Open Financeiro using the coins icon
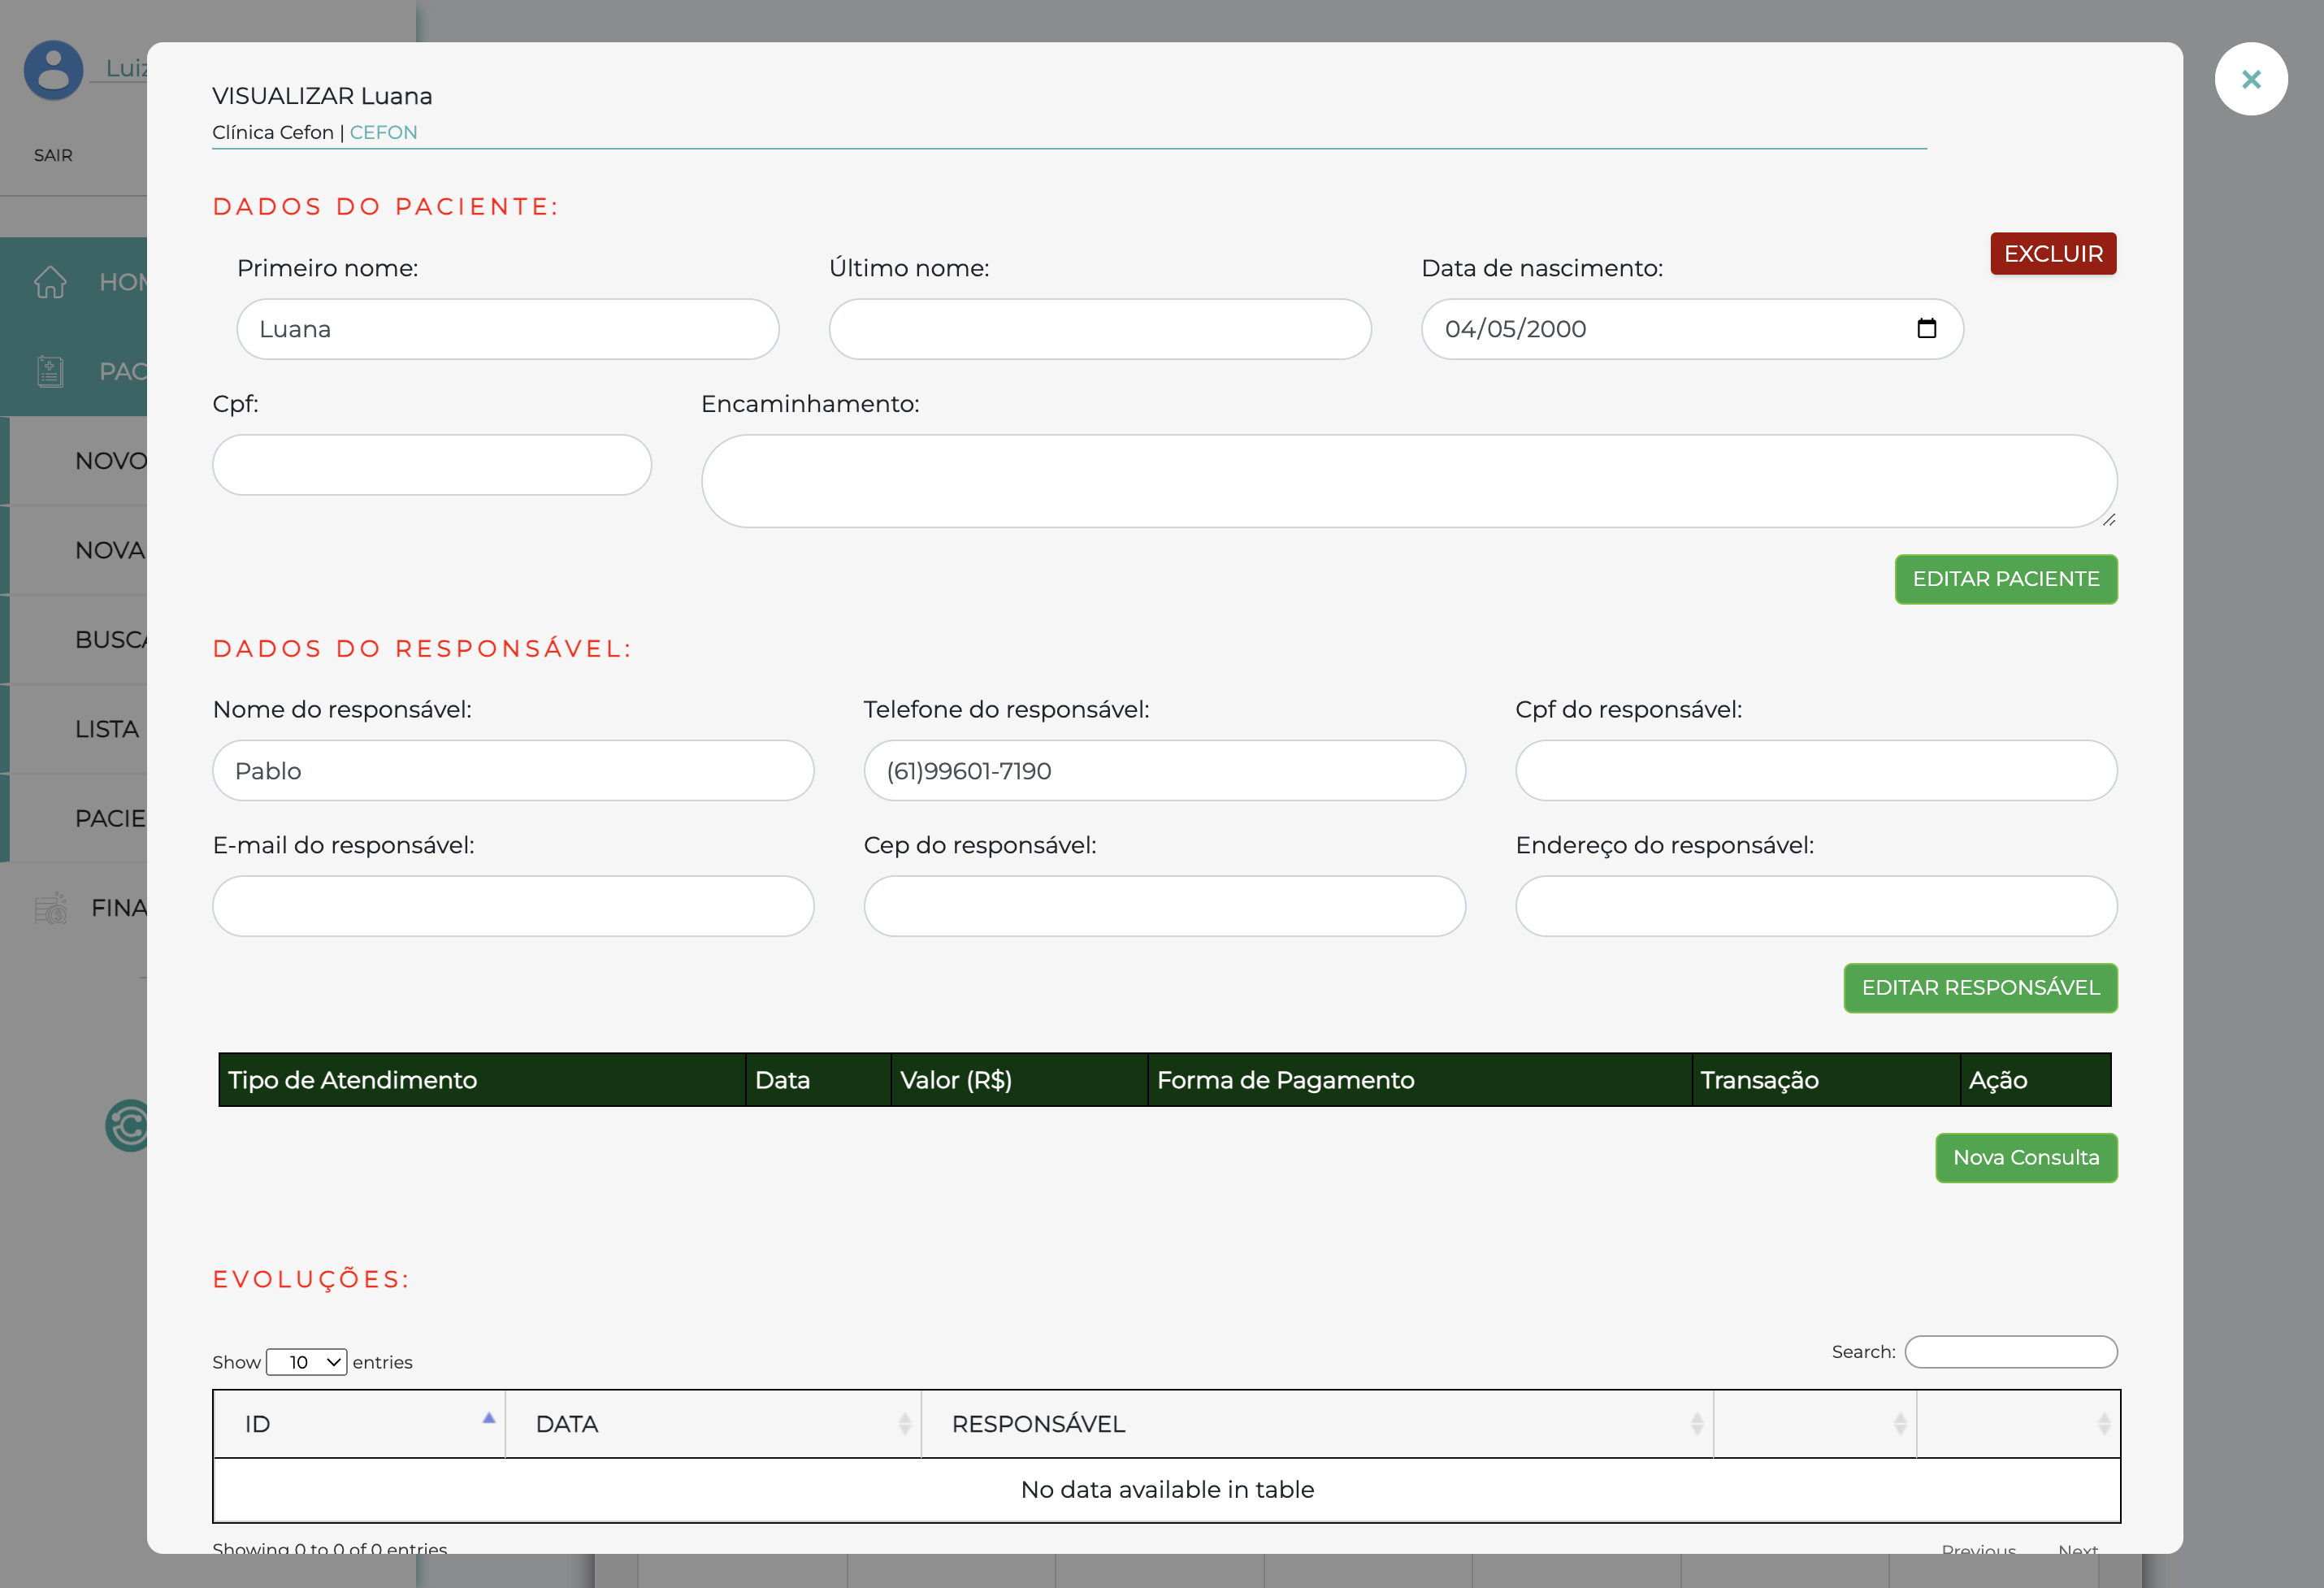 click(x=50, y=908)
